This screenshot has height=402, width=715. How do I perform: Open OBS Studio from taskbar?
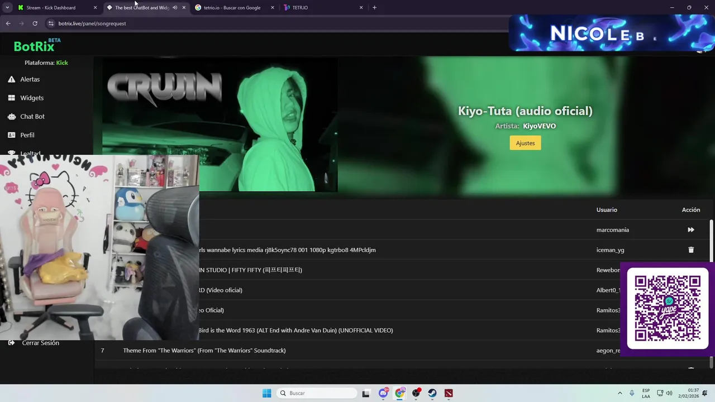416,393
